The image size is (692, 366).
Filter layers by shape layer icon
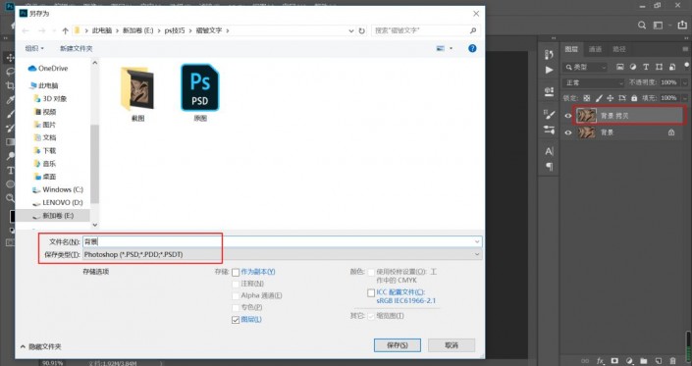pyautogui.click(x=659, y=67)
